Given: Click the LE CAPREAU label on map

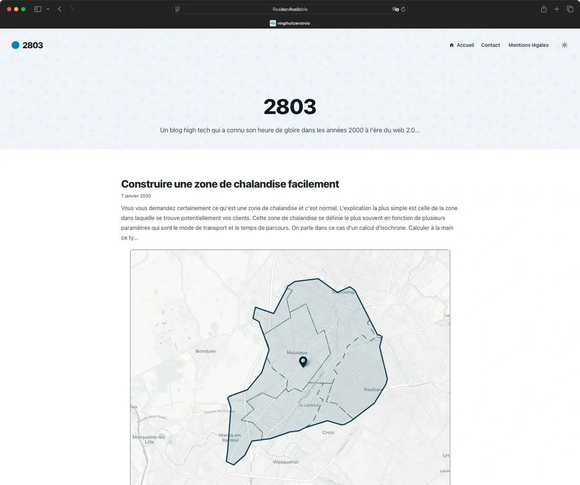Looking at the screenshot, I should tap(310, 405).
